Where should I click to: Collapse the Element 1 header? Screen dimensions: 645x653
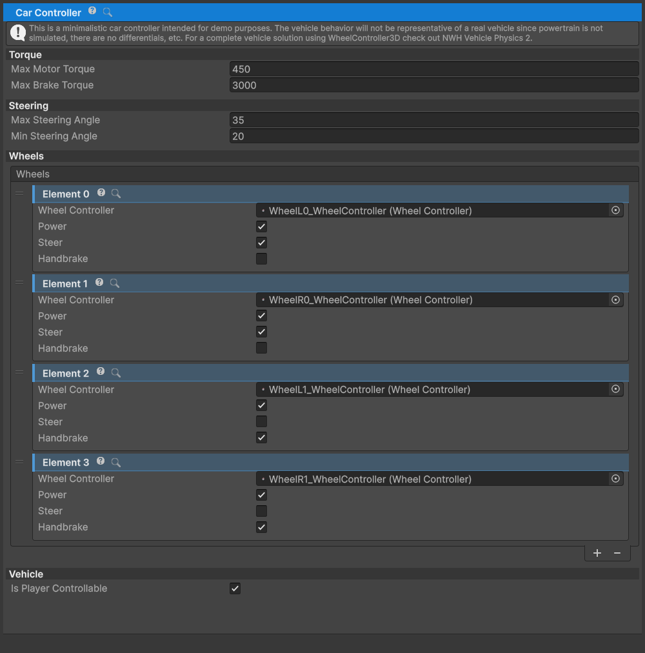click(331, 284)
